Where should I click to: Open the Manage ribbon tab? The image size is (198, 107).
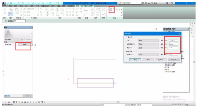click(x=64, y=6)
